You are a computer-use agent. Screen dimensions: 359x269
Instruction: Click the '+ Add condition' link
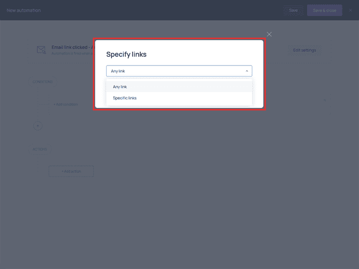coord(66,104)
